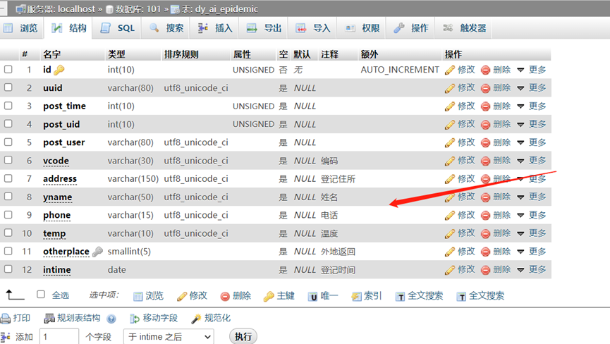This screenshot has height=344, width=610.
Task: Open the 操作 tab
Action: pyautogui.click(x=412, y=28)
